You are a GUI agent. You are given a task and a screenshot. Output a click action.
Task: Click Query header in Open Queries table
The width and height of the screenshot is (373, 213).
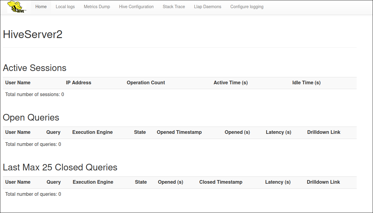click(x=53, y=132)
